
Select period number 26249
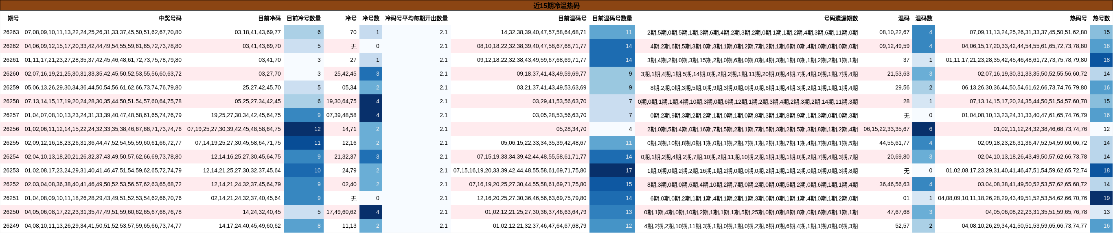[11, 225]
